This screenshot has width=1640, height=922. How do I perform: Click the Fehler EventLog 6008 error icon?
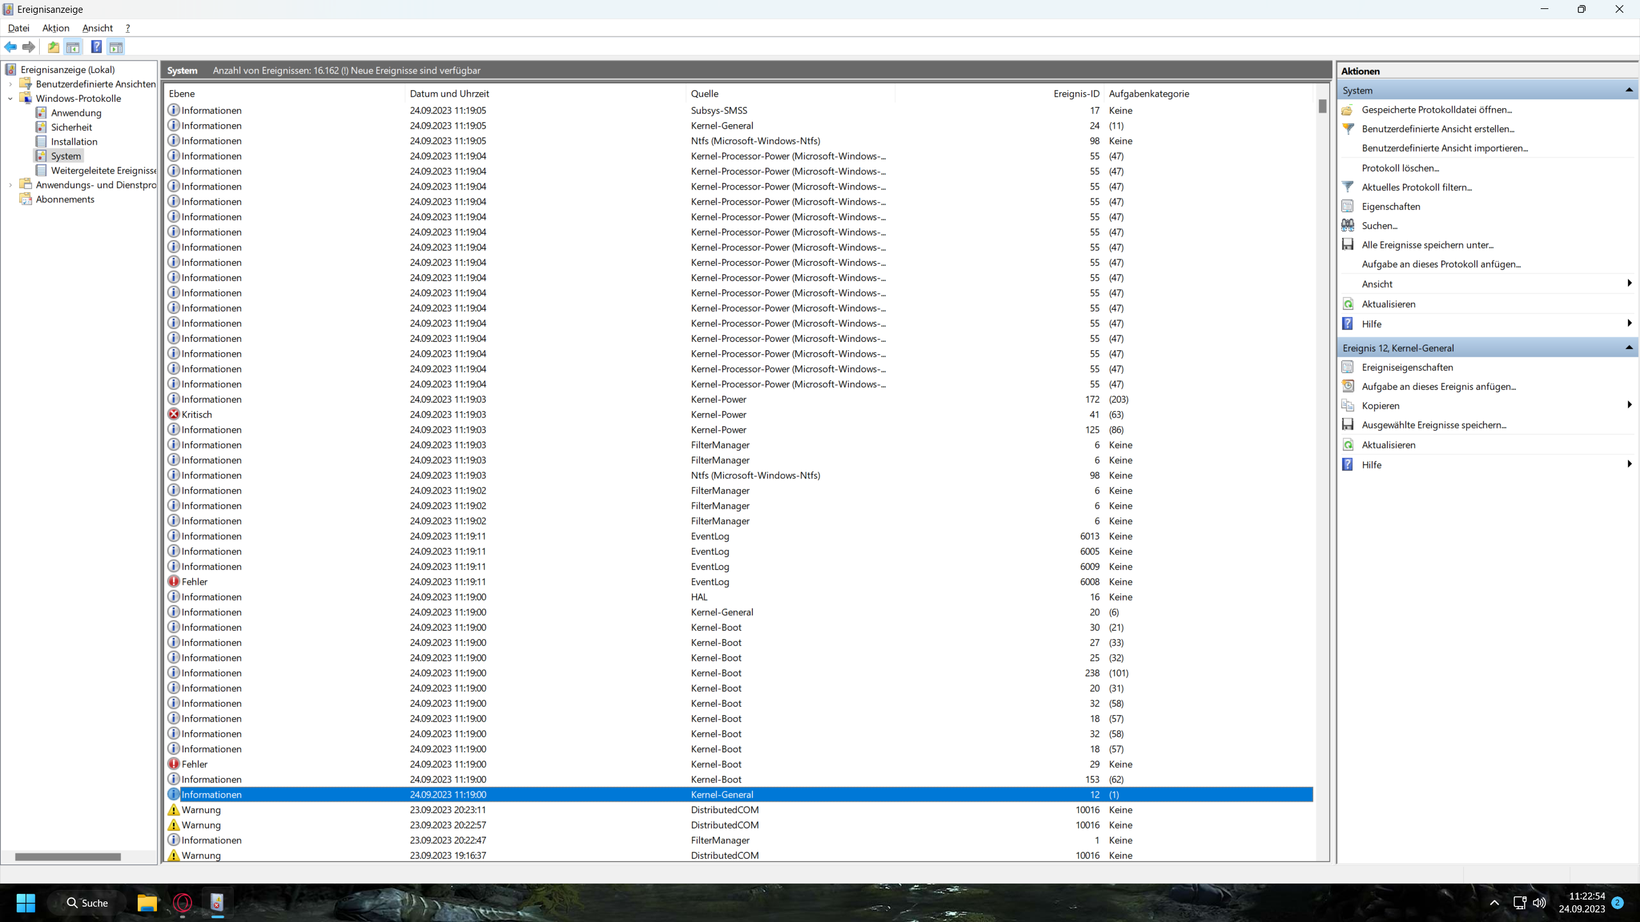(174, 581)
